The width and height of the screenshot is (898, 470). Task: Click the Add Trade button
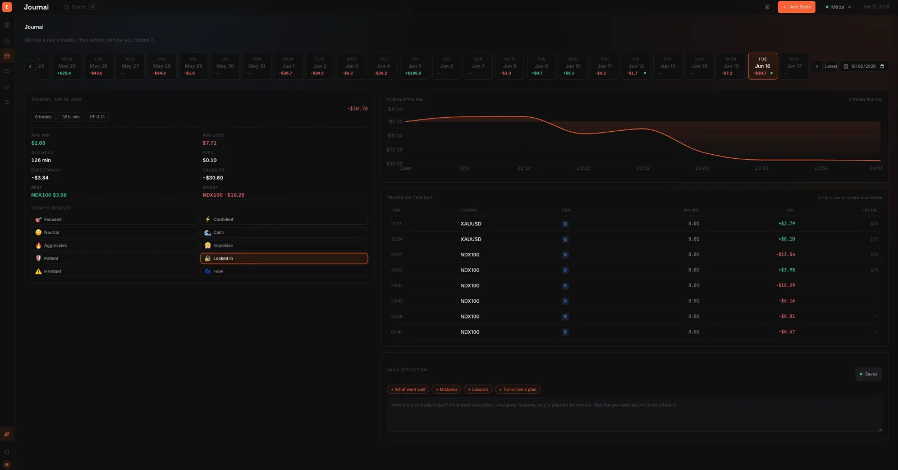click(796, 7)
